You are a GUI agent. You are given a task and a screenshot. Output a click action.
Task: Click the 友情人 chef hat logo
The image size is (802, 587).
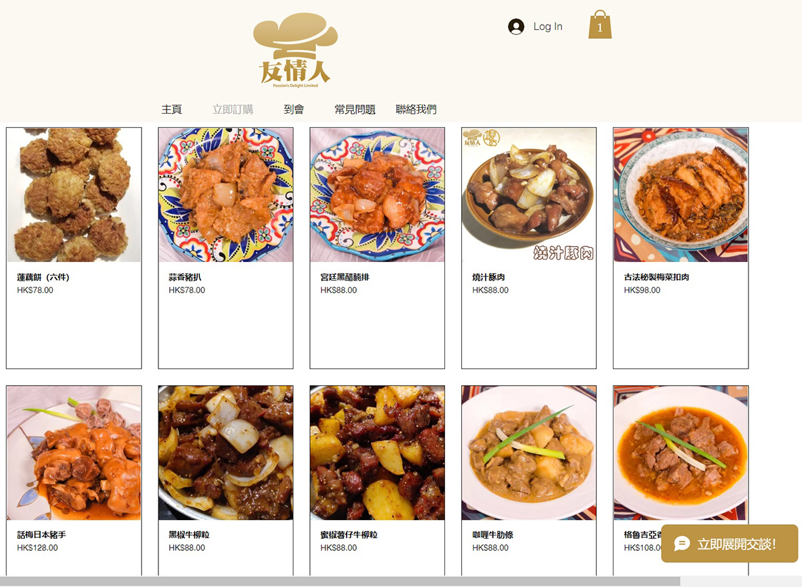pos(295,51)
